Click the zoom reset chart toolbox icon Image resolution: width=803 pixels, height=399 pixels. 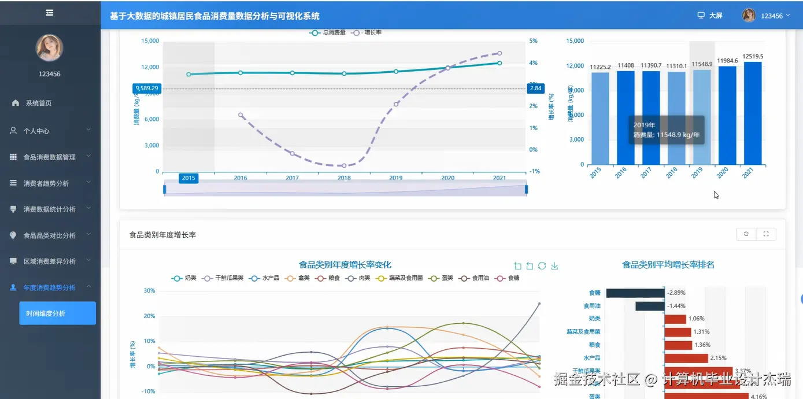(x=530, y=266)
